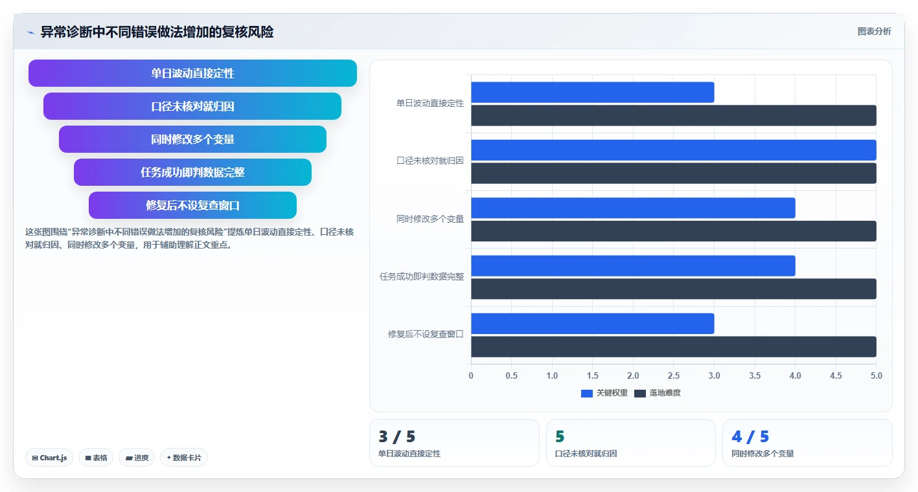Click y-axis label 同时修改多个变量 in chart
The height and width of the screenshot is (492, 918).
[x=430, y=219]
